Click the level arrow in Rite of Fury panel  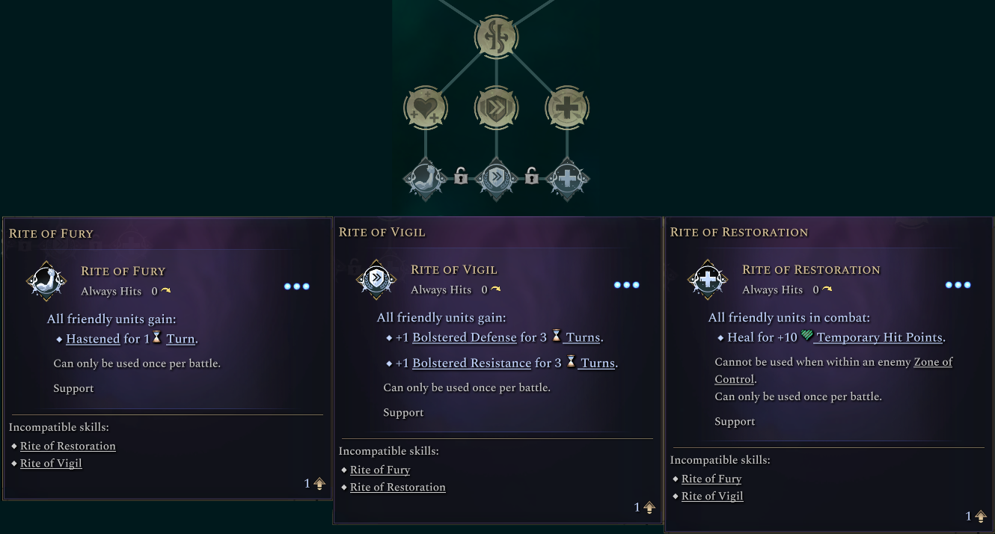(319, 484)
